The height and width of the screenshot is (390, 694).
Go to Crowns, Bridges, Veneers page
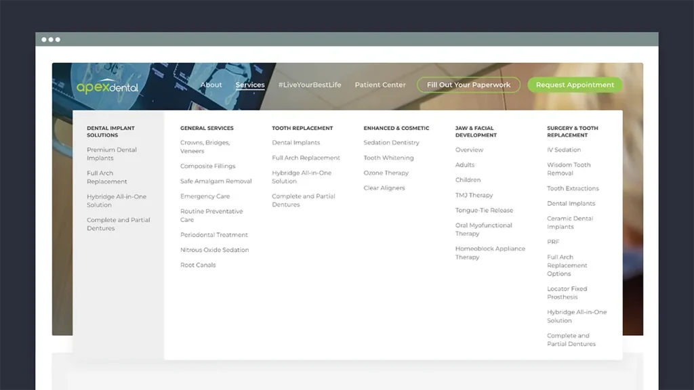(205, 147)
